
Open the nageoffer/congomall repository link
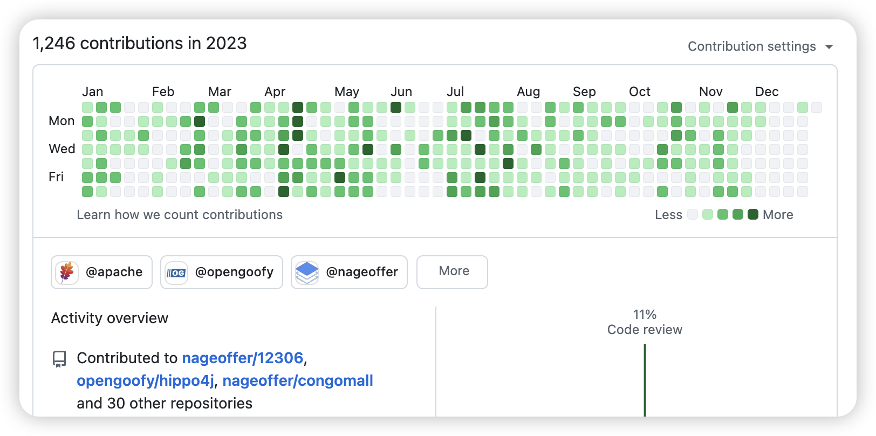click(x=298, y=381)
